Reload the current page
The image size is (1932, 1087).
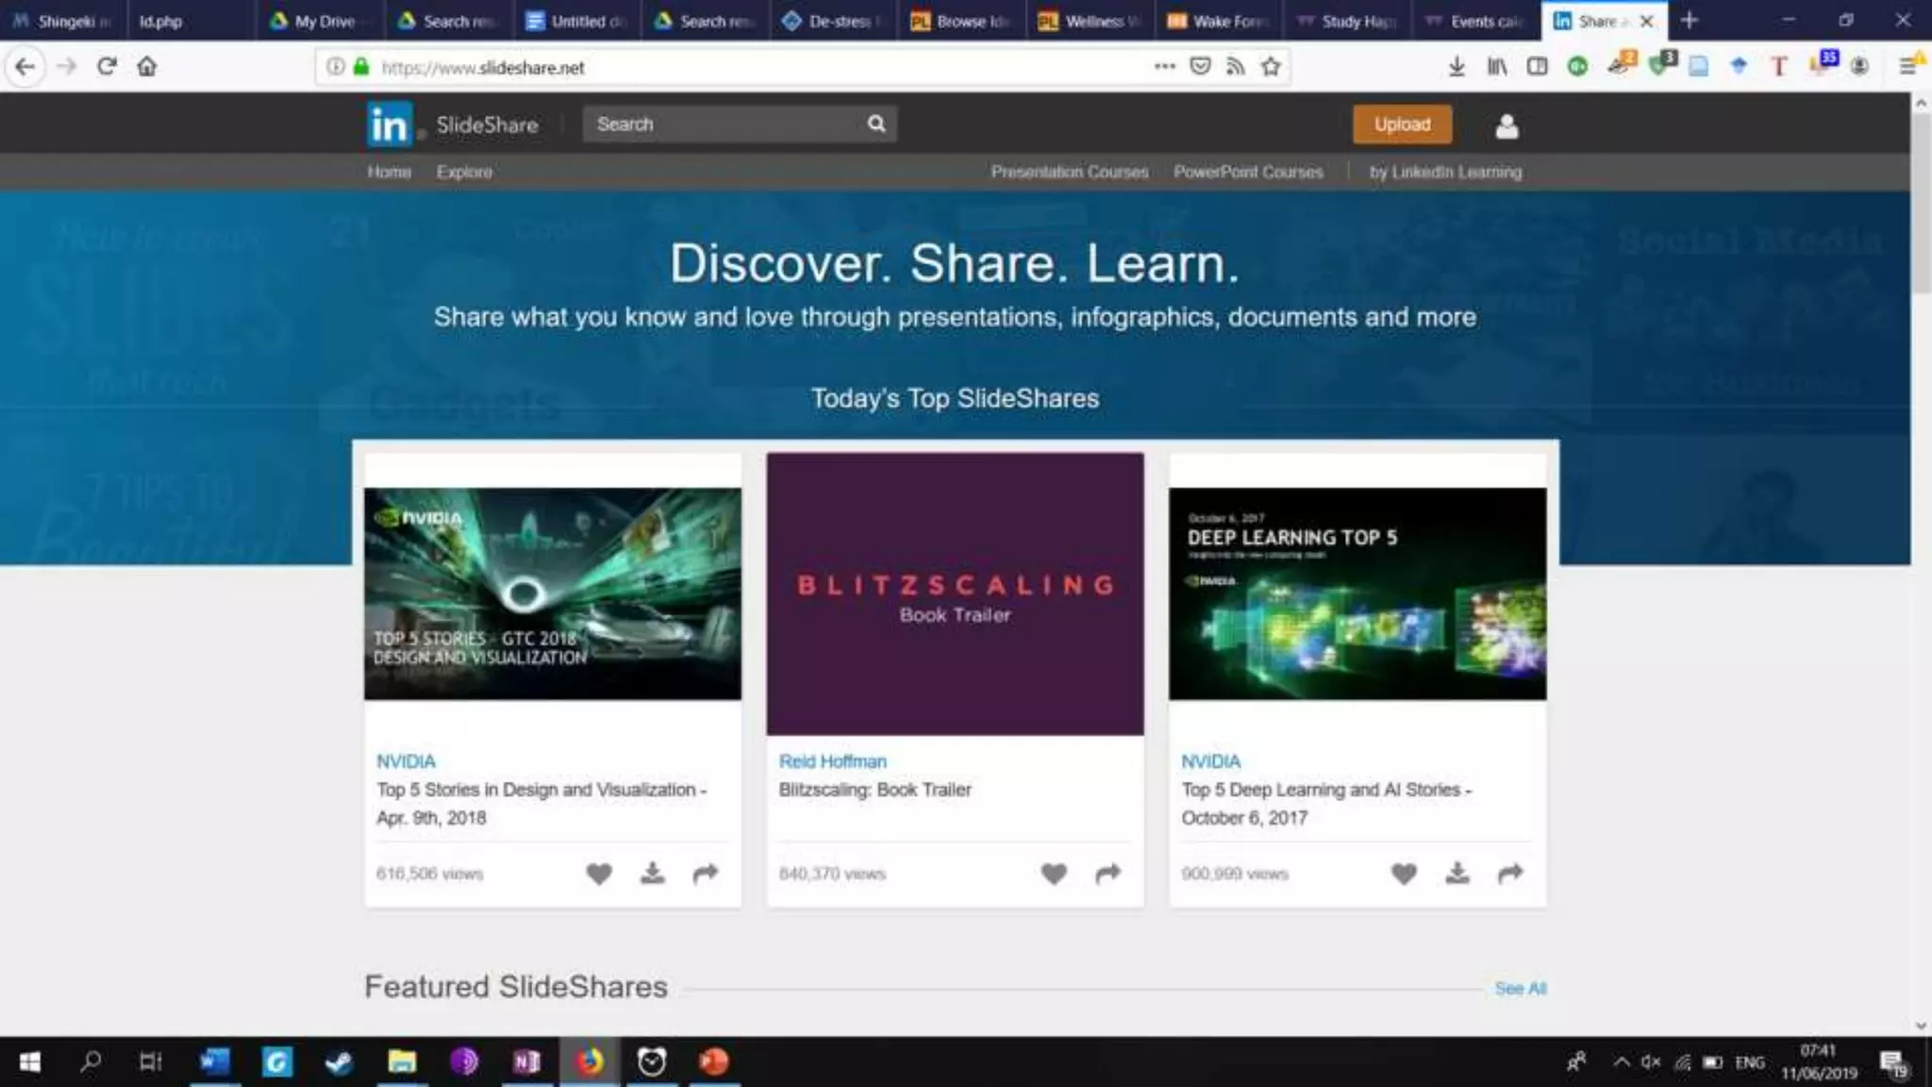tap(107, 67)
